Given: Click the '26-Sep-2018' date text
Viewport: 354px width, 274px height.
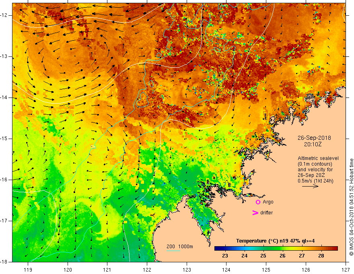Looking at the screenshot, I should 314,138.
